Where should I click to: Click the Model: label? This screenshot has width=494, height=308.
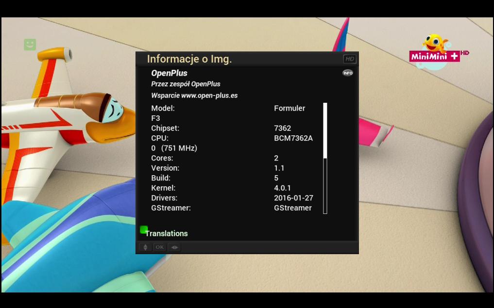[163, 108]
